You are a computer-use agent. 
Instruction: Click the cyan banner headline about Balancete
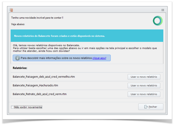point(59,36)
